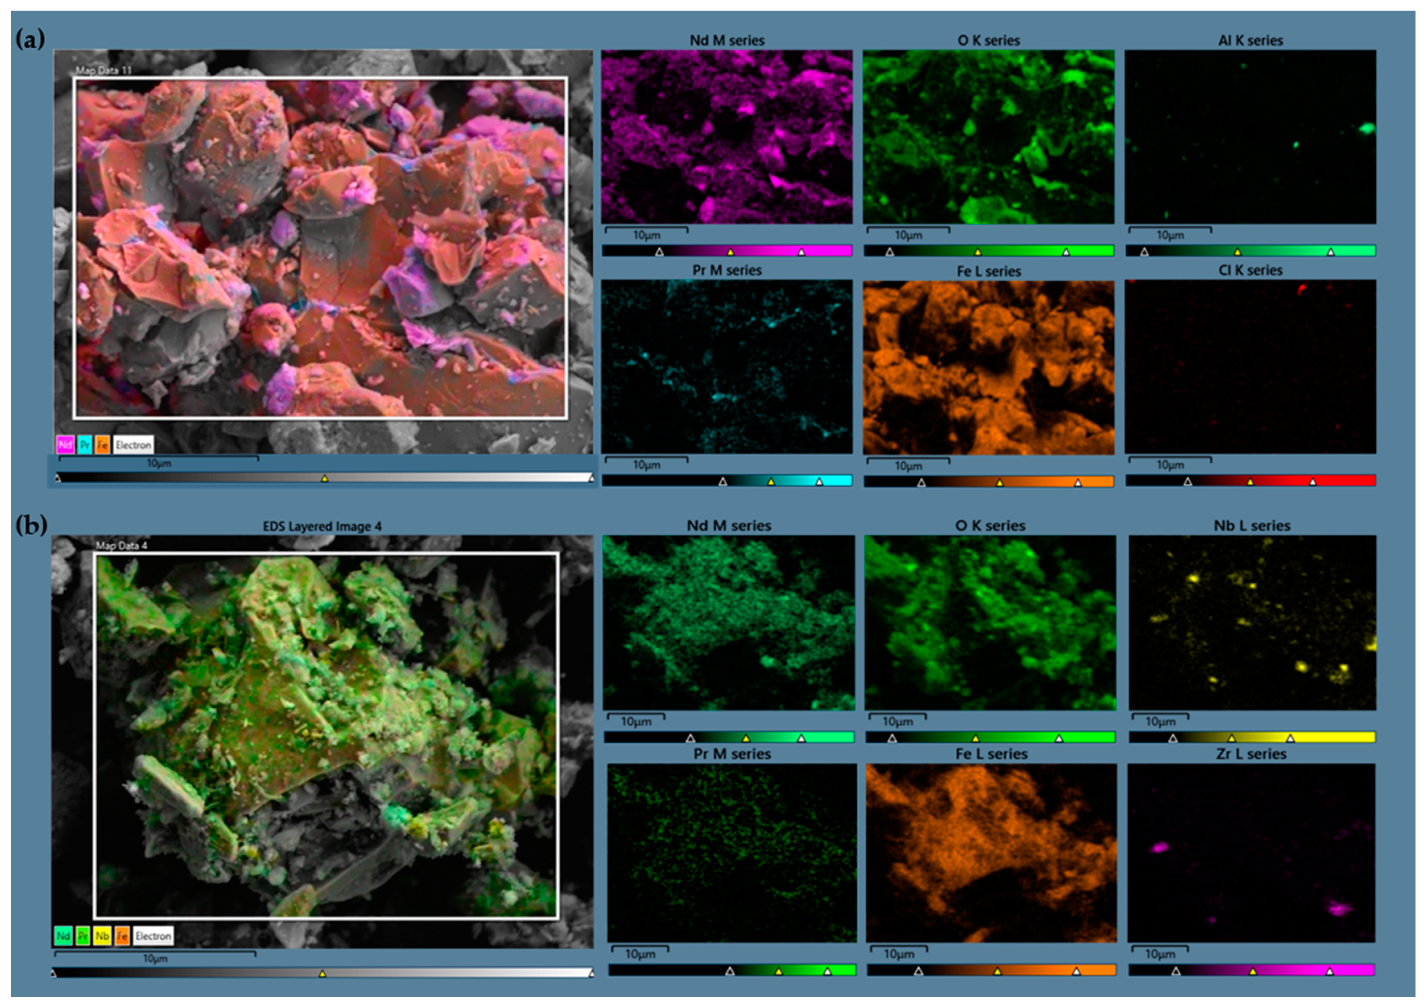
Task: Select the Cl K series map thumbnail
Action: pos(1250,367)
